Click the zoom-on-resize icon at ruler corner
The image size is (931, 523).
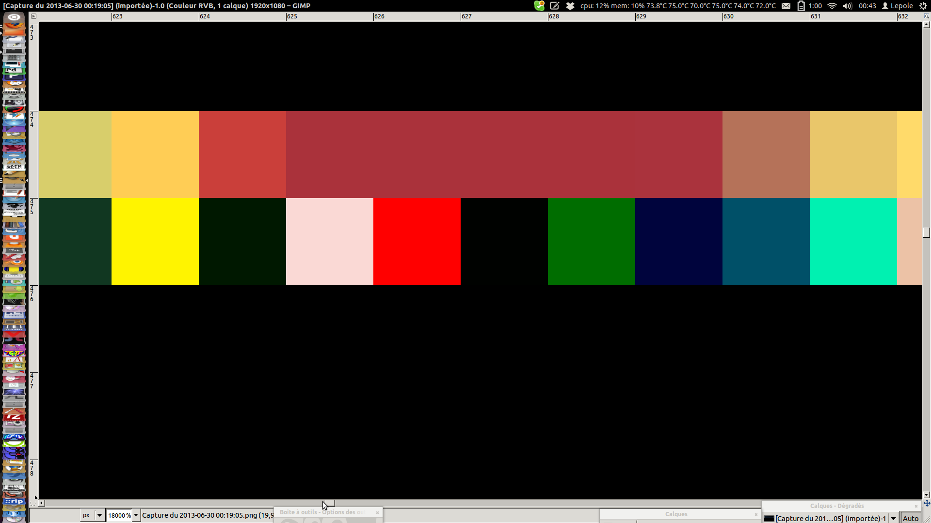pyautogui.click(x=926, y=16)
